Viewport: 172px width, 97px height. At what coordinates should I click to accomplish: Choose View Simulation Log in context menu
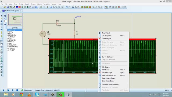113,75
